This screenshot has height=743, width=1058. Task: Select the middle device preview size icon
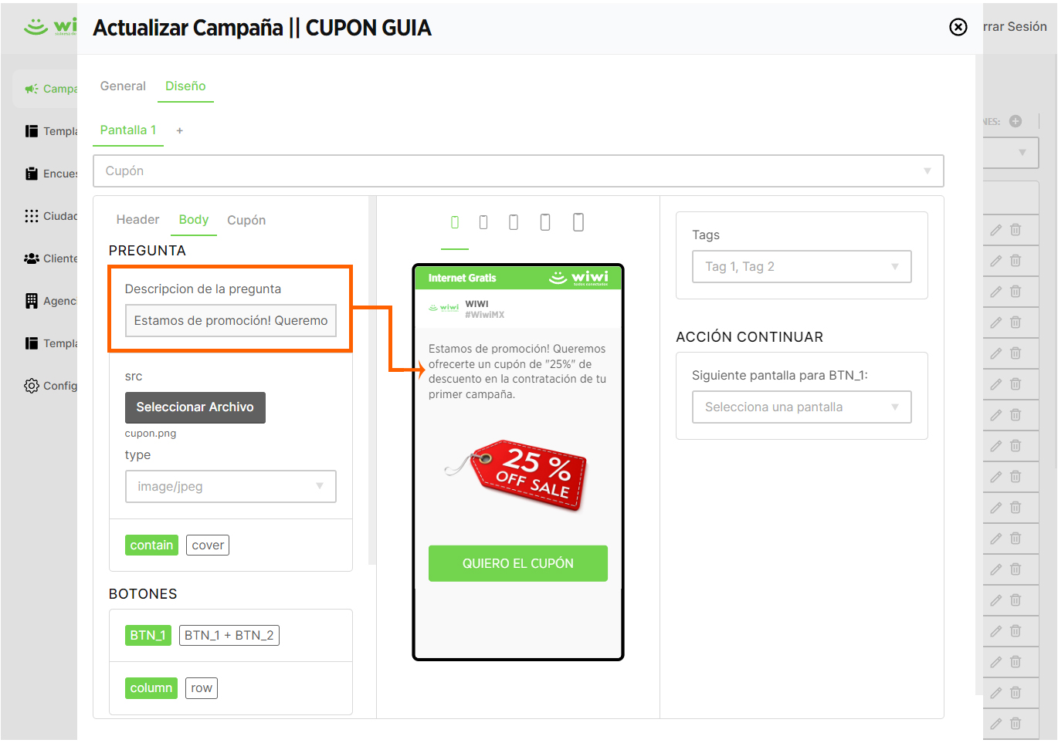tap(514, 222)
